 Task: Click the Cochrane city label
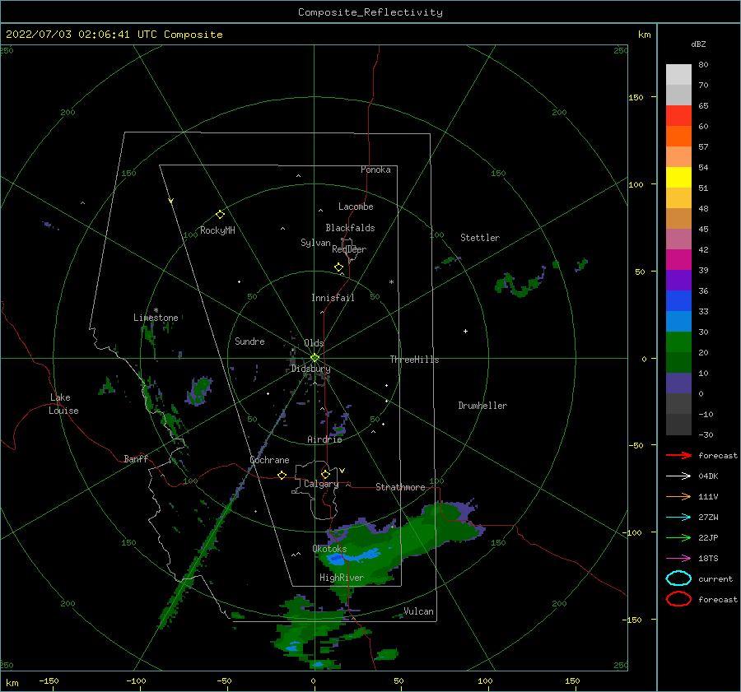269,460
